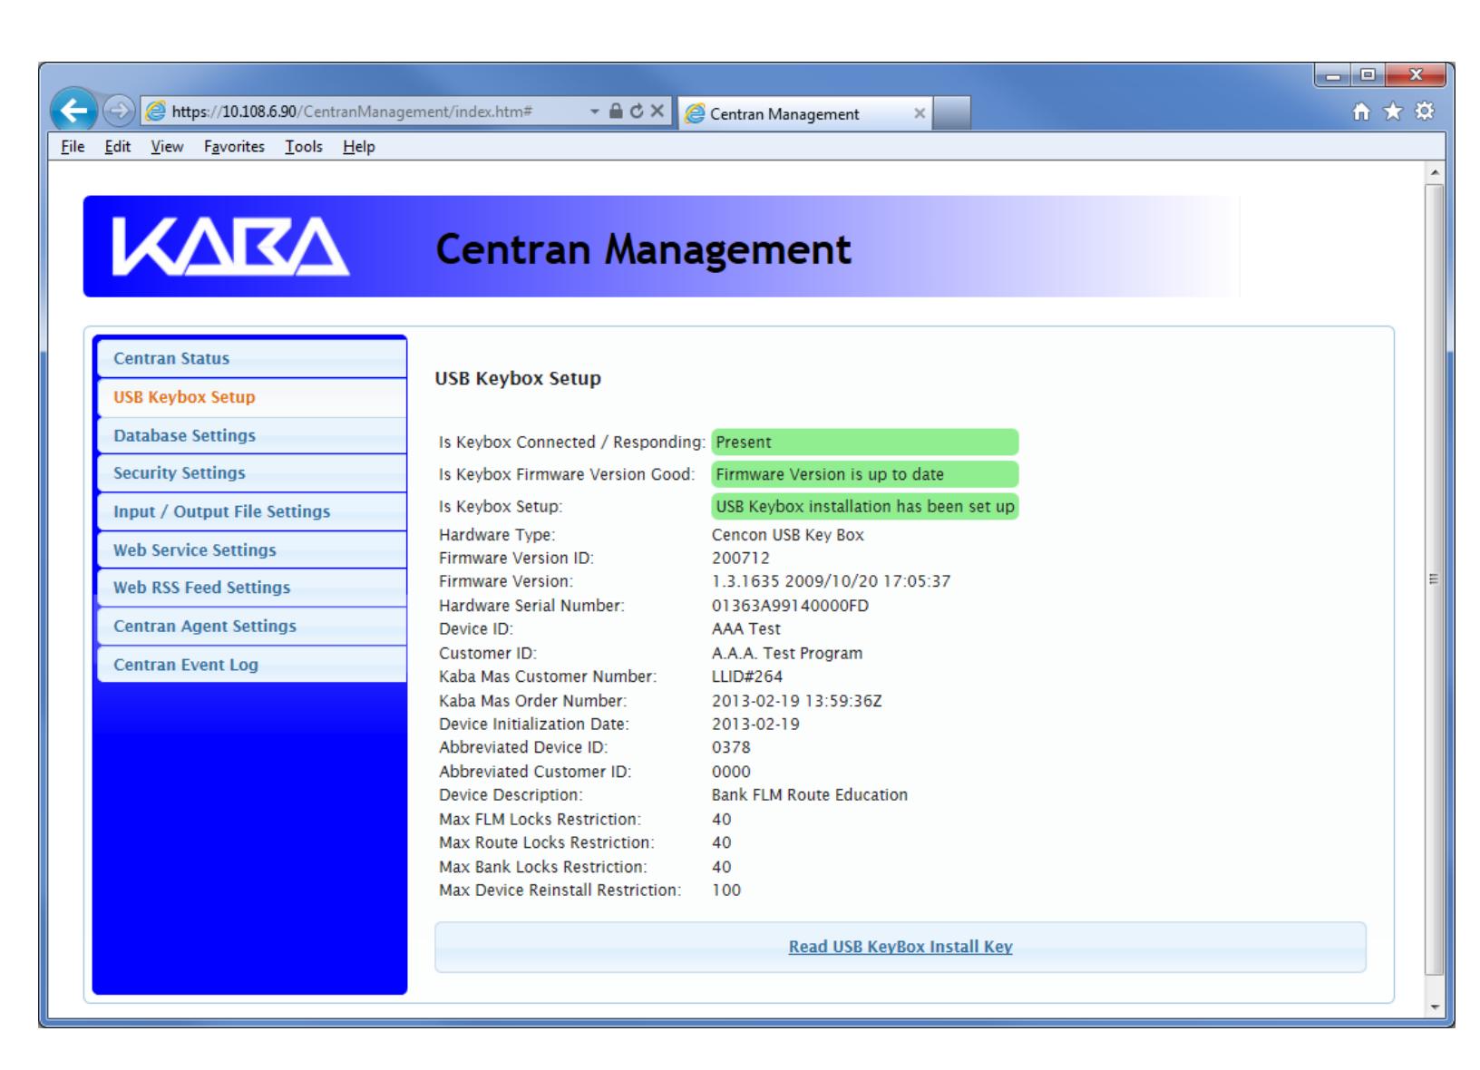
Task: Click the 'AAA Test' device ID value
Action: tap(746, 629)
